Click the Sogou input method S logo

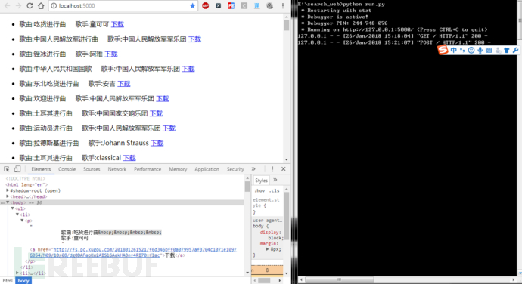point(443,50)
